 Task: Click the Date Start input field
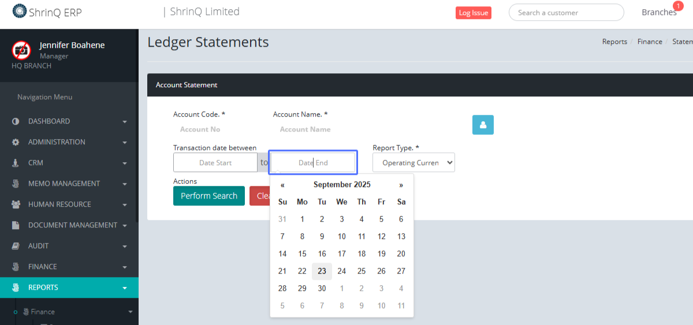coord(215,163)
